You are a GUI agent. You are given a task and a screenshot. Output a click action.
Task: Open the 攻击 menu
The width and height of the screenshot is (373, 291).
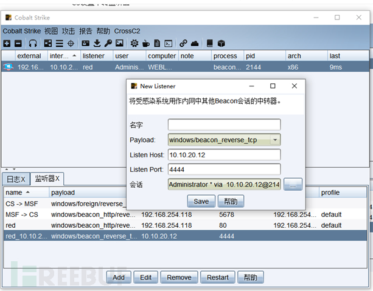(x=68, y=31)
